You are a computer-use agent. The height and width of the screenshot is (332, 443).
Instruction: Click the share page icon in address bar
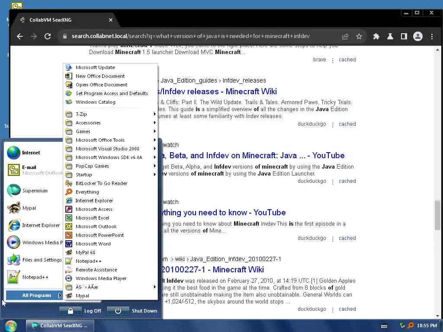click(345, 36)
